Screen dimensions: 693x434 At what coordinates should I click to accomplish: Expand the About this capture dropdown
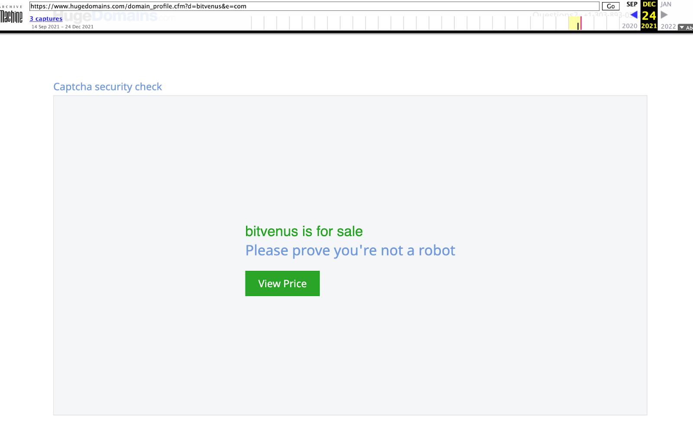[x=686, y=28]
